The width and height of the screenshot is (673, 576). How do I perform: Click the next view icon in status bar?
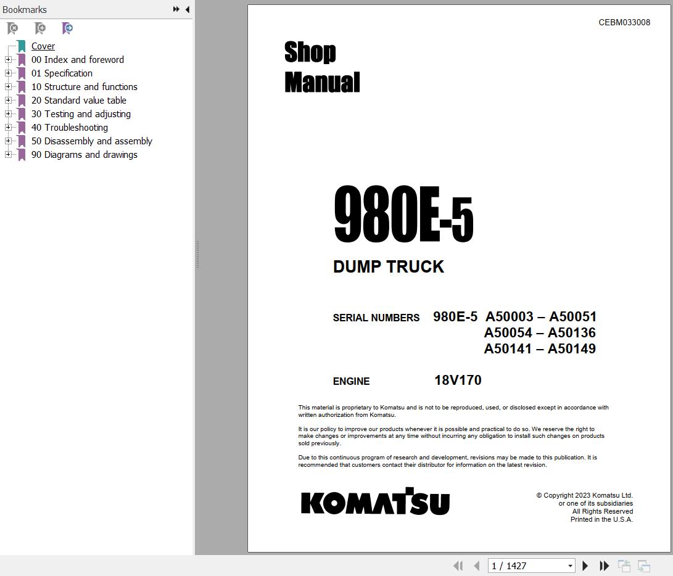(644, 566)
